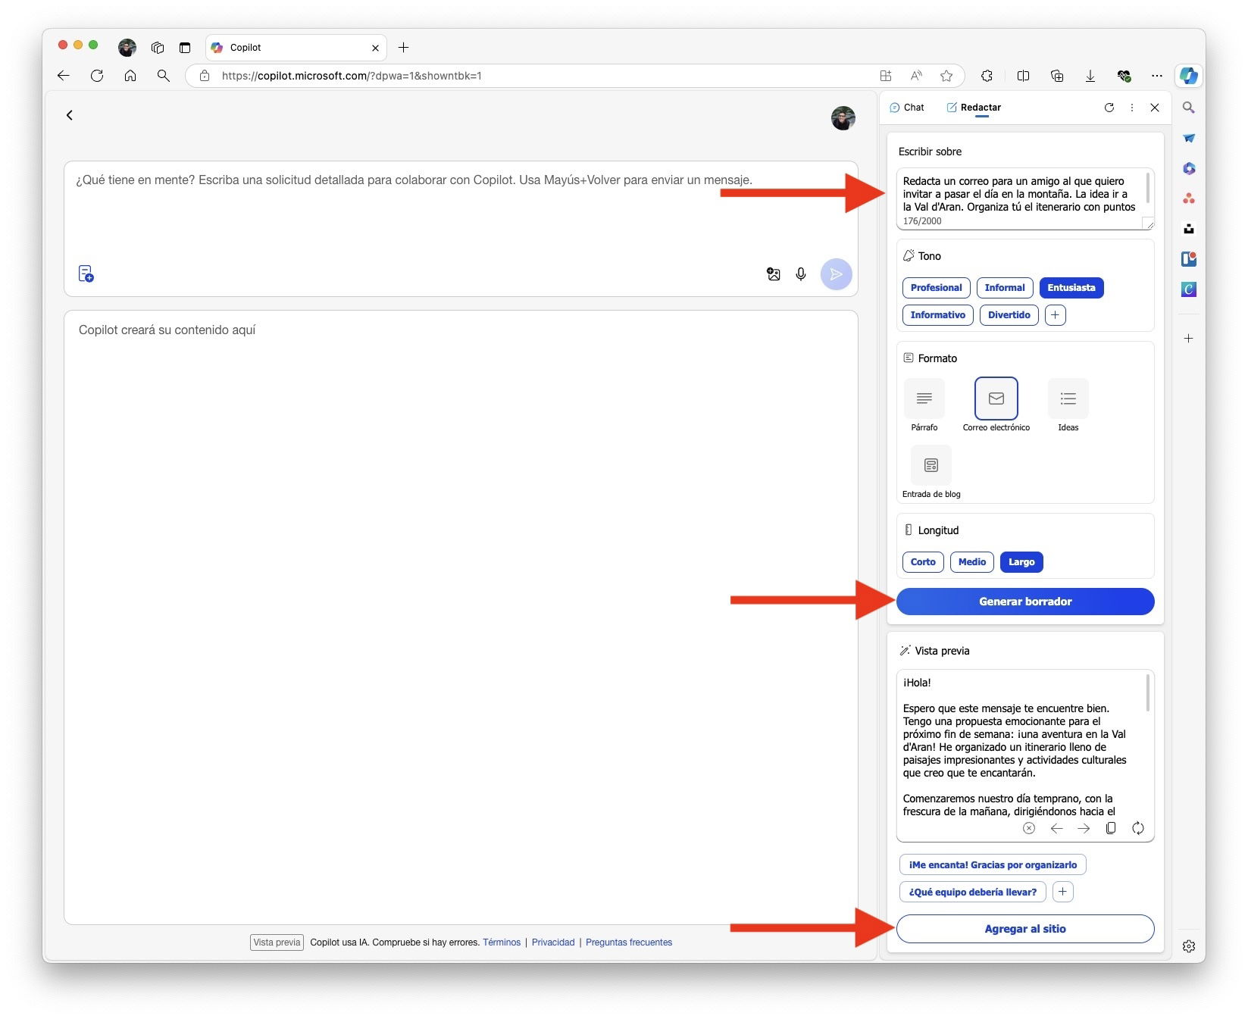Open sidebar customization gear icon

1188,946
